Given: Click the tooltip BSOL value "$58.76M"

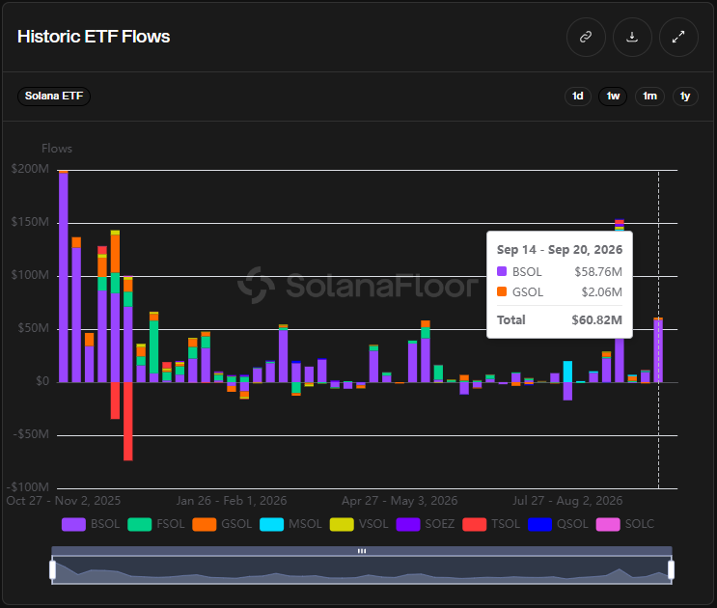Looking at the screenshot, I should (x=598, y=272).
